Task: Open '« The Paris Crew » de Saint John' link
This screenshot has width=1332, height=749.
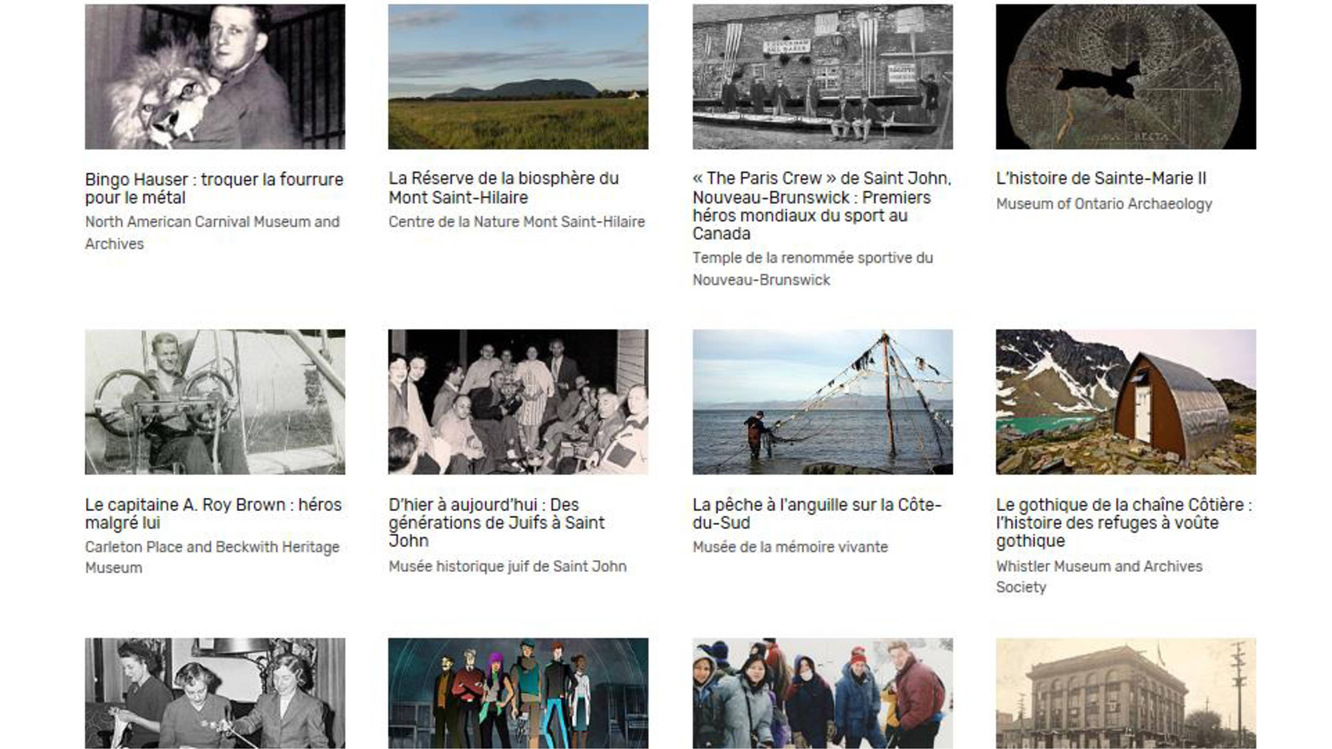Action: (822, 206)
